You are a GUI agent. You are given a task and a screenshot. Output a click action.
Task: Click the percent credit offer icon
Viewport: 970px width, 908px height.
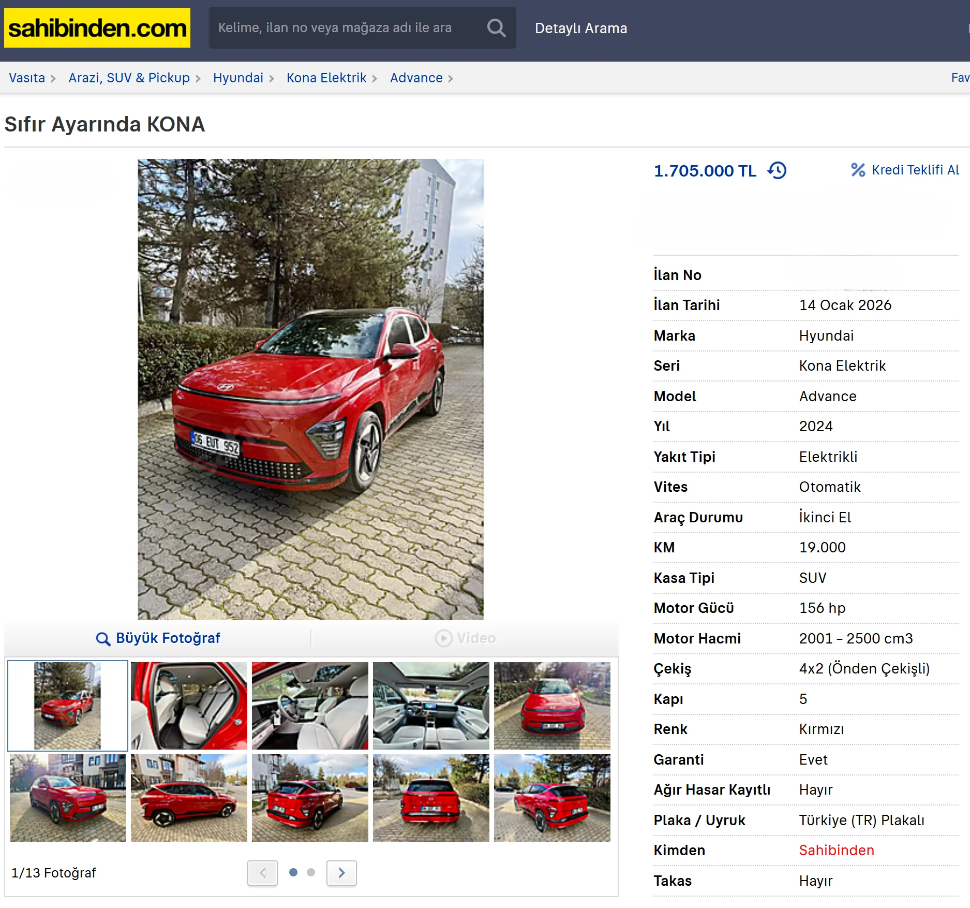point(858,170)
